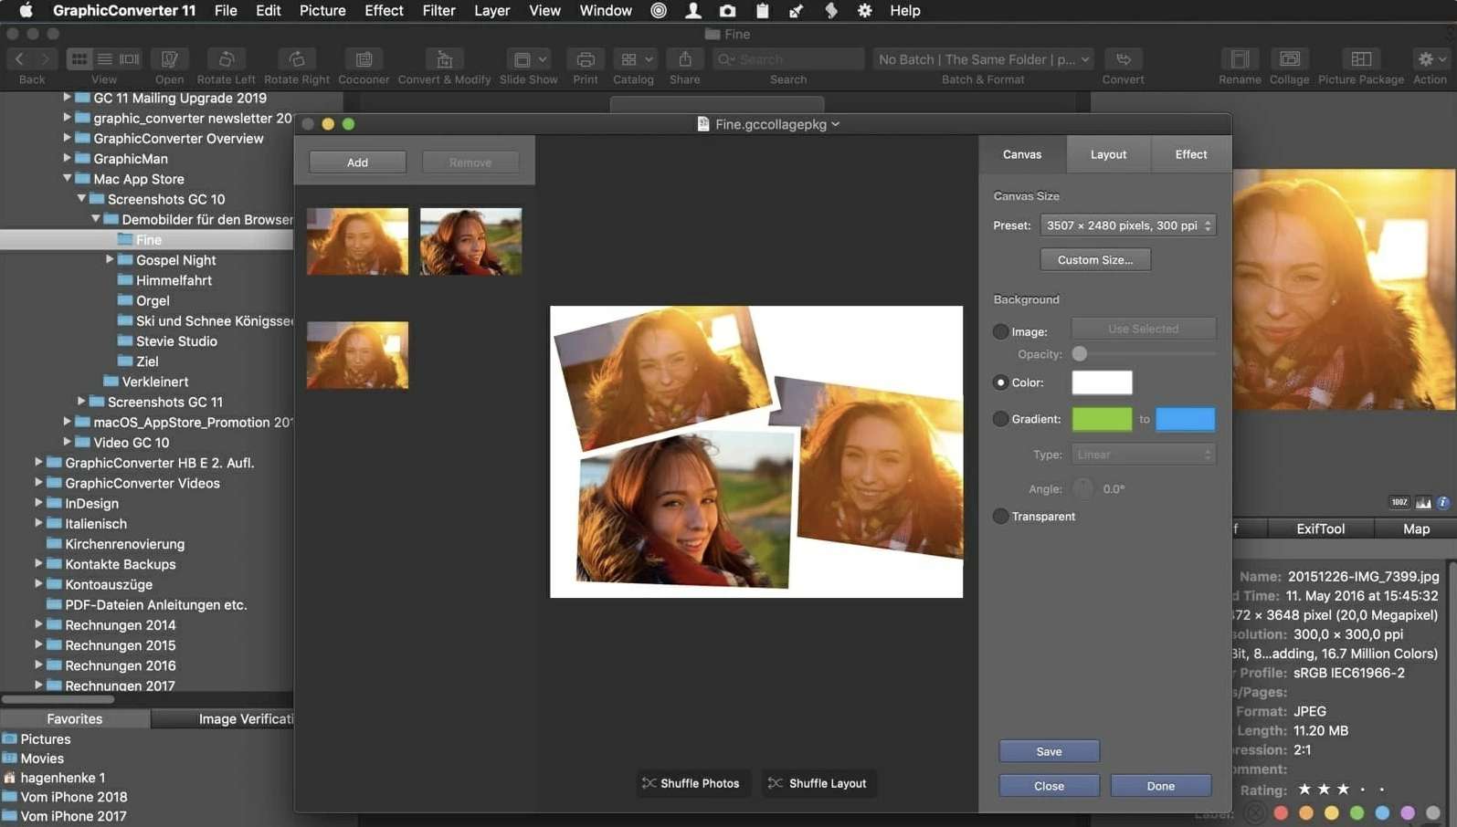Image resolution: width=1457 pixels, height=827 pixels.
Task: Select the Image background radio button
Action: pyautogui.click(x=1001, y=331)
